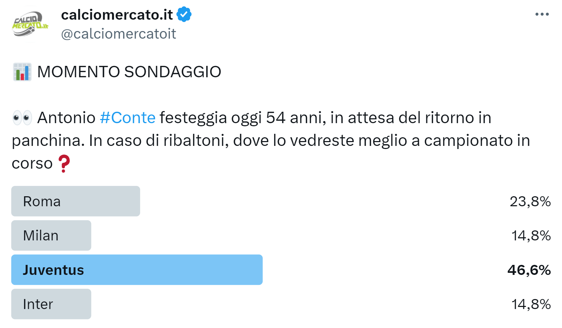This screenshot has height=328, width=562.
Task: Click the highlighted Juventus result bar
Action: tap(137, 270)
